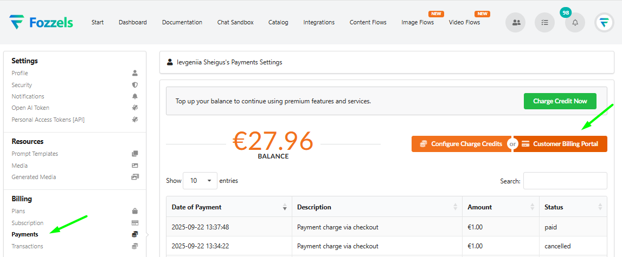Sort by Date of Payment column

285,207
